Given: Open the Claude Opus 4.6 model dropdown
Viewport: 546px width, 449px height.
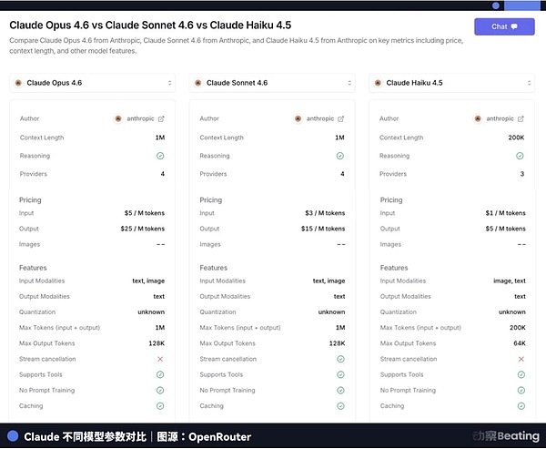Looking at the screenshot, I should pyautogui.click(x=92, y=83).
